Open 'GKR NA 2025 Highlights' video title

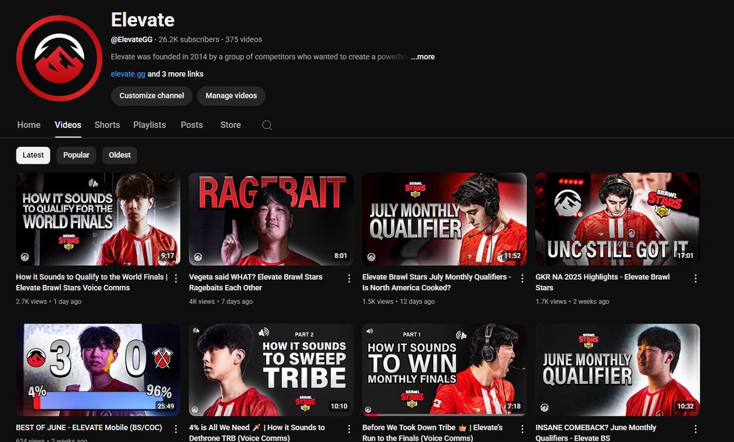pyautogui.click(x=602, y=282)
